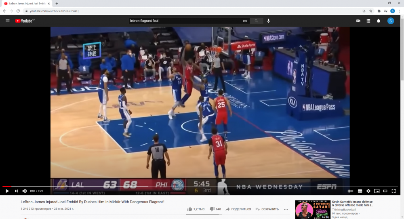
Task: Mute the video volume
Action: click(24, 191)
